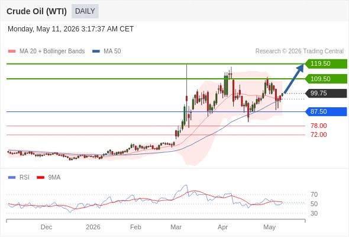Click the 2026 label on time axis
This screenshot has width=349, height=237.
point(93,227)
